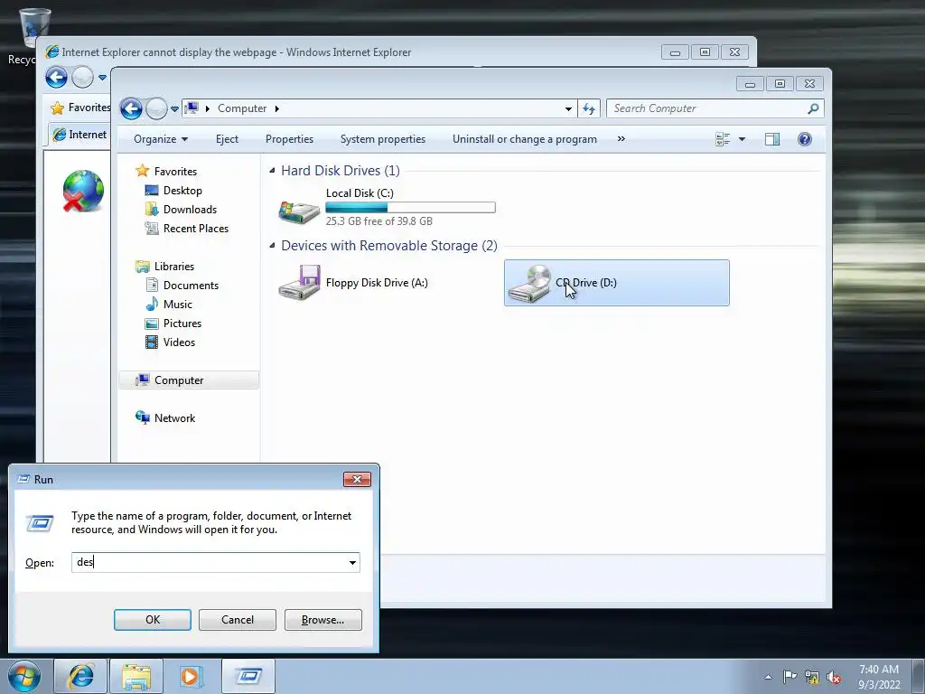
Task: Expand address bar previous locations dropdown
Action: click(568, 109)
